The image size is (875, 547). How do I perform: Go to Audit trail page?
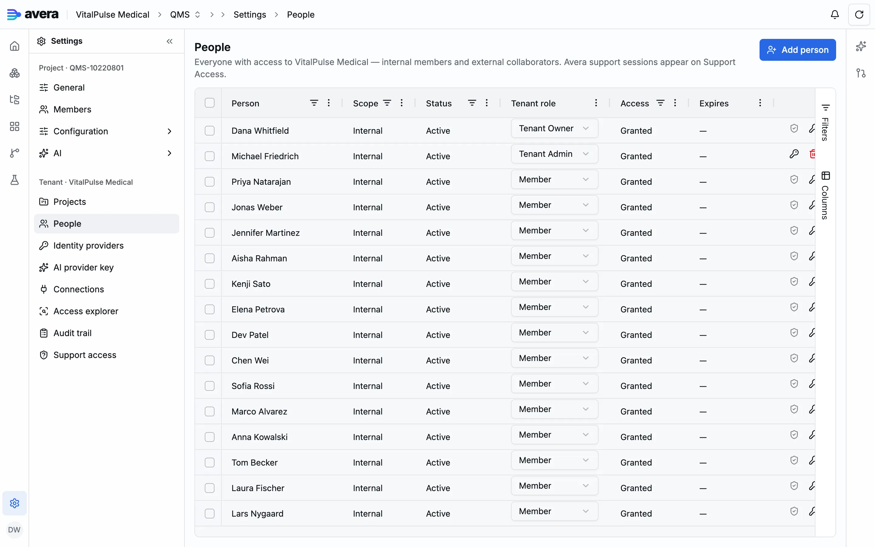coord(106,333)
